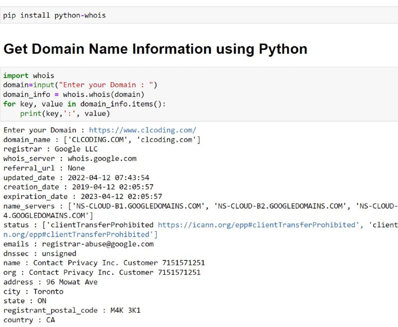The width and height of the screenshot is (398, 327).
Task: Click the dnssec : unsigned row
Action: coord(40,254)
